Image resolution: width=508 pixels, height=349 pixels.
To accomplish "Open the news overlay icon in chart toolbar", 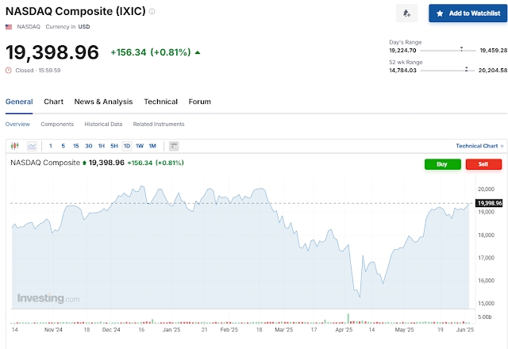I will pyautogui.click(x=174, y=146).
